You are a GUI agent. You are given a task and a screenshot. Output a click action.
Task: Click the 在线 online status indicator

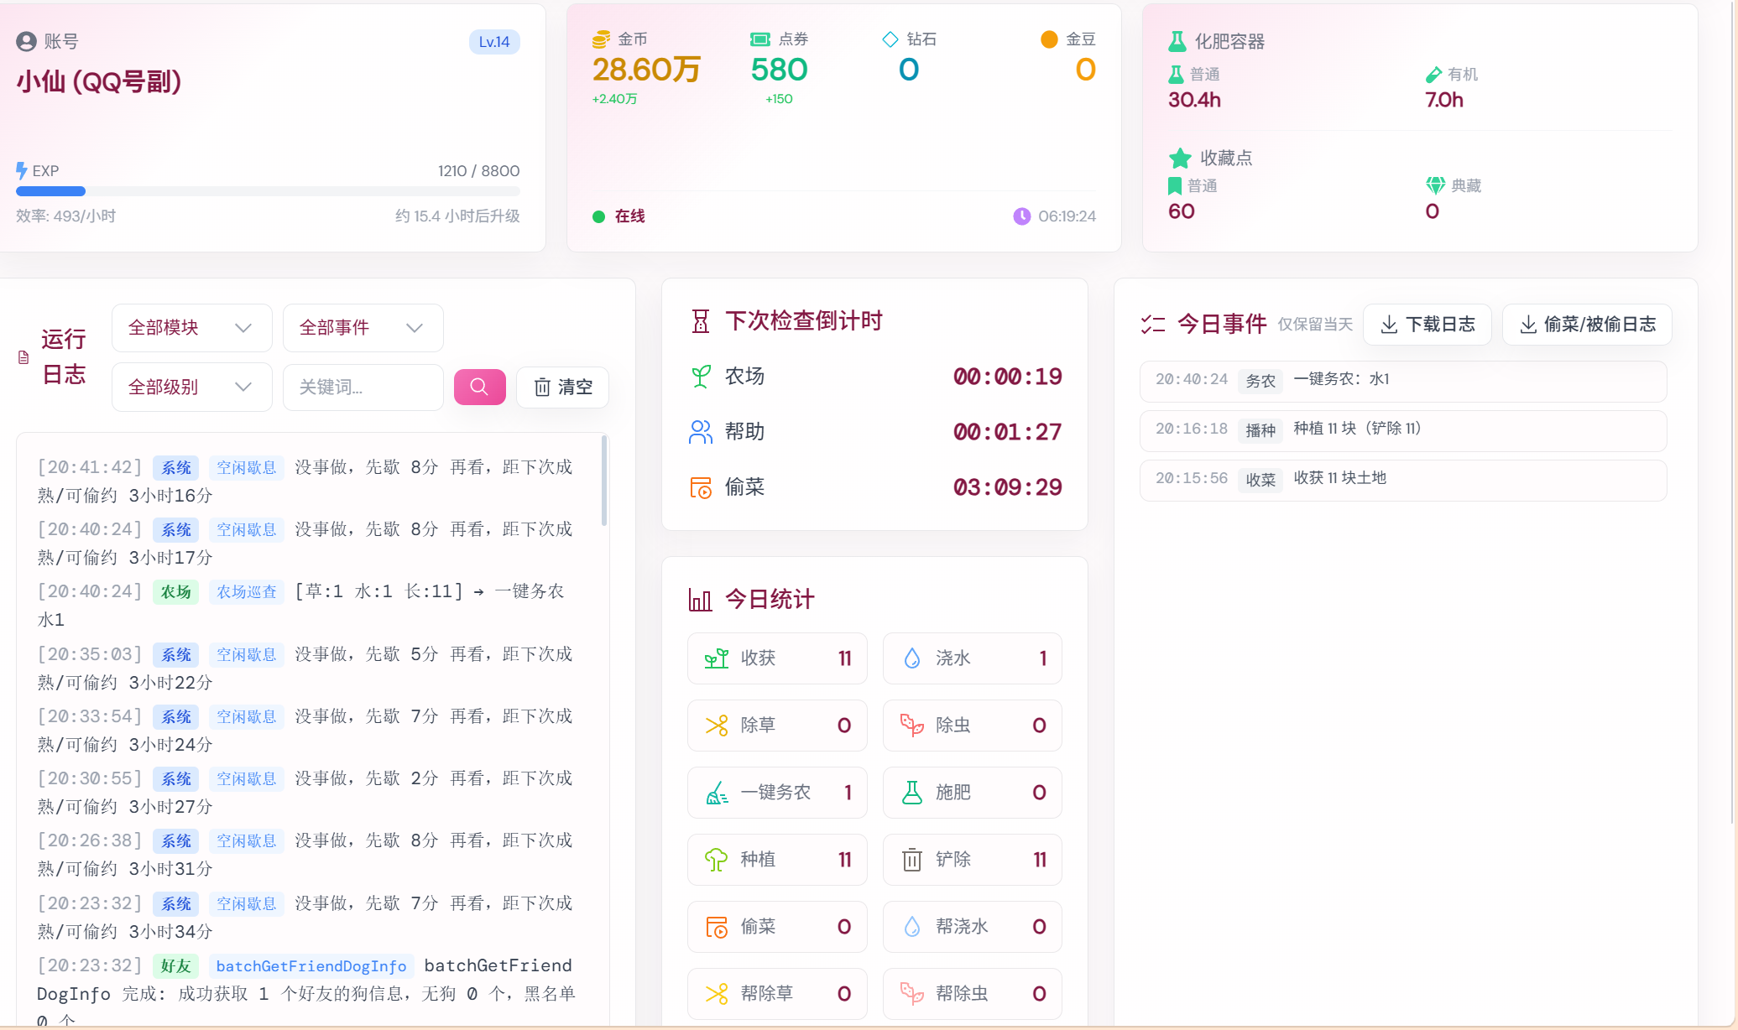618,216
